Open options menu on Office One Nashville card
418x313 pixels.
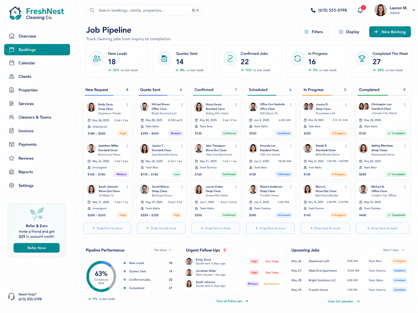(291, 105)
